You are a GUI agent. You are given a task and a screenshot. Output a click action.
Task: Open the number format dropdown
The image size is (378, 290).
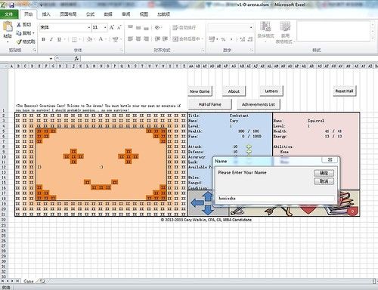tap(251, 27)
